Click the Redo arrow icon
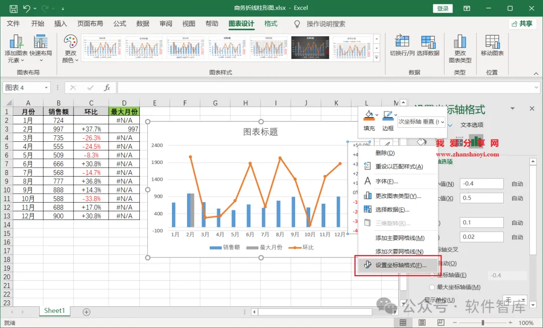 [45, 9]
